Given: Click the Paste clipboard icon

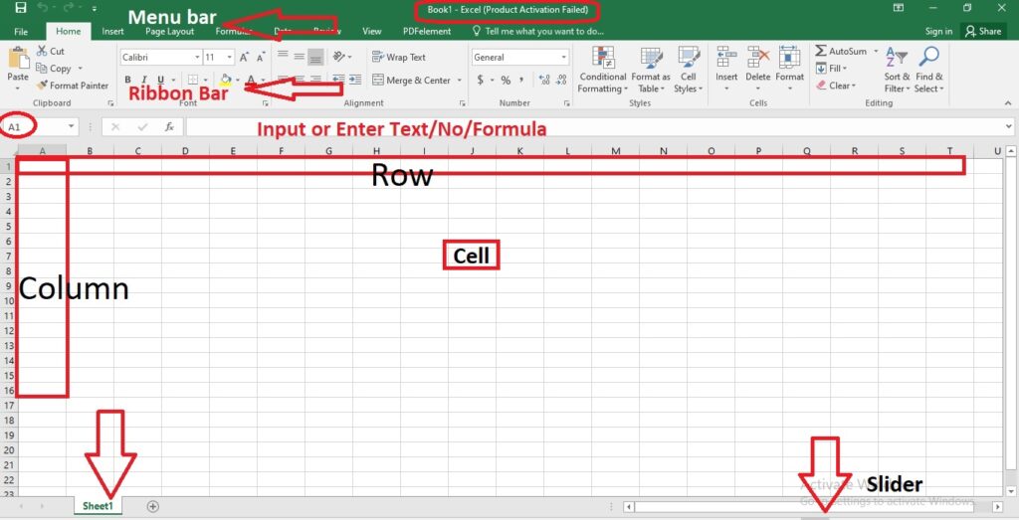Looking at the screenshot, I should pyautogui.click(x=18, y=60).
